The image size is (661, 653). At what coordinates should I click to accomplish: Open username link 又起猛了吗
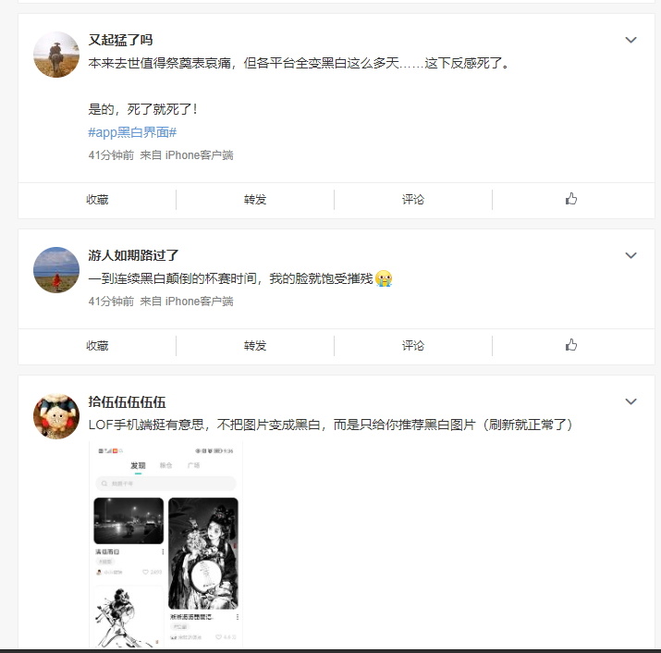(x=120, y=40)
